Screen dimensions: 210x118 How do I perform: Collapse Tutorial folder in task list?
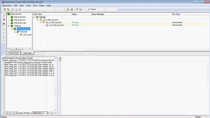coord(34,17)
